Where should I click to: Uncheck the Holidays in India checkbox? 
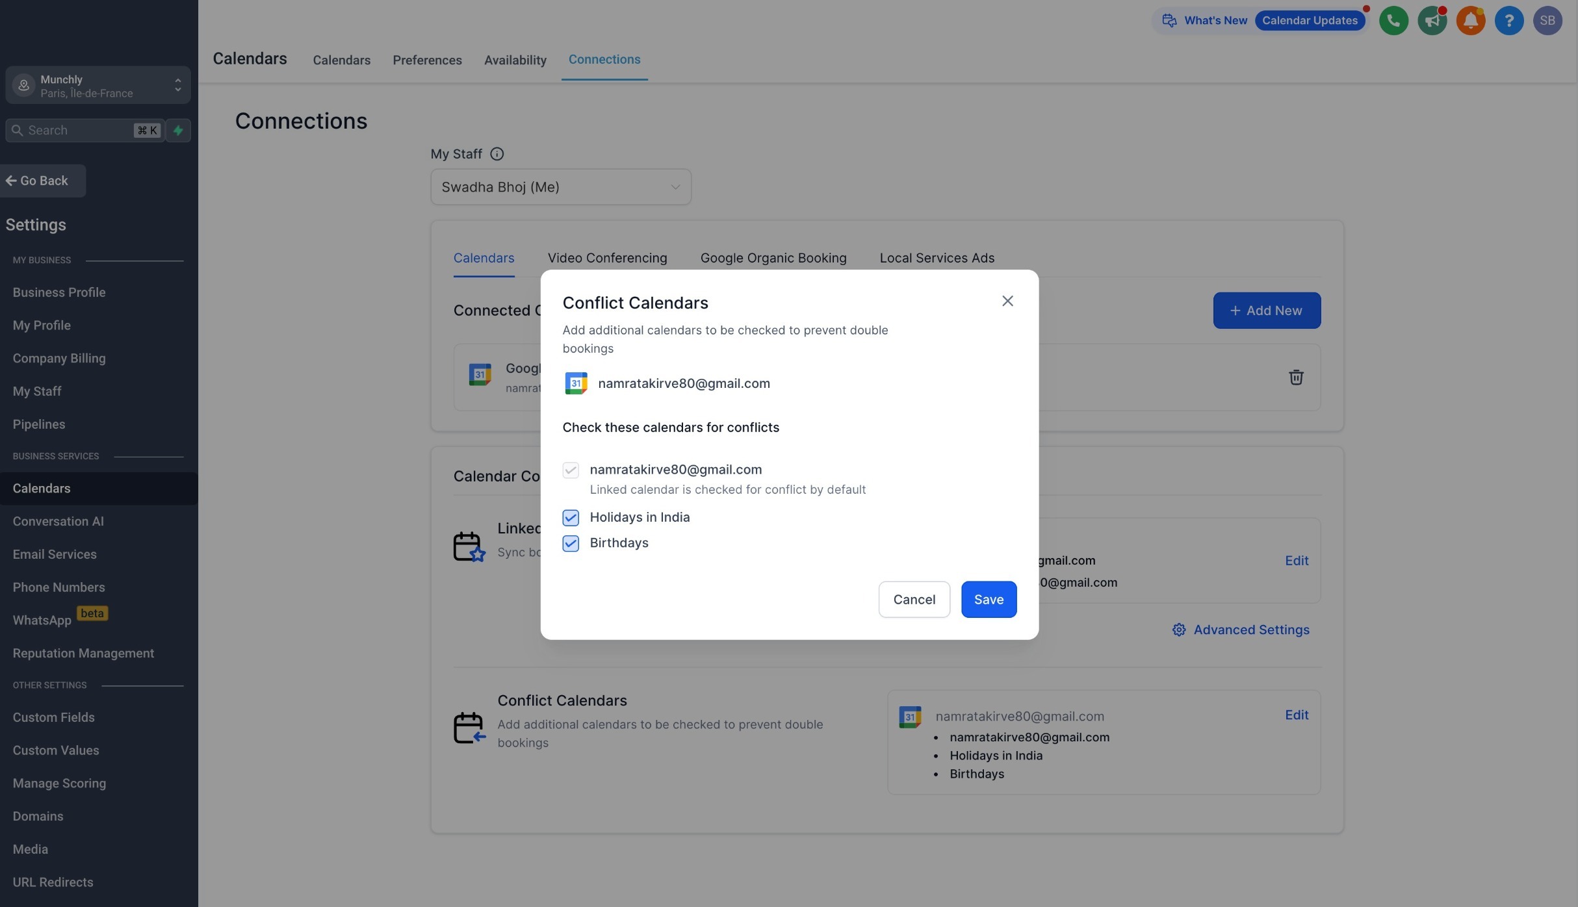(x=571, y=518)
